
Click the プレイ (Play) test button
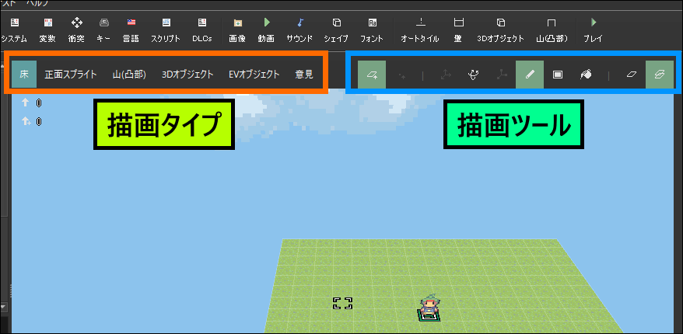[x=594, y=28]
